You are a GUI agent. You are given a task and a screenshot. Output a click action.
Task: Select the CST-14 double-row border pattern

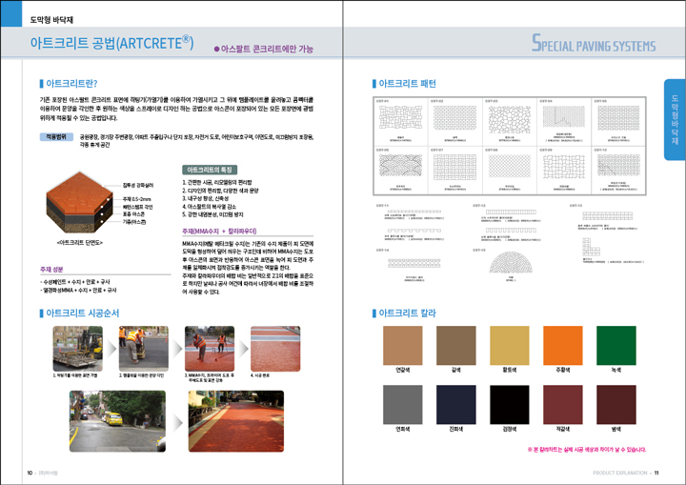(414, 263)
